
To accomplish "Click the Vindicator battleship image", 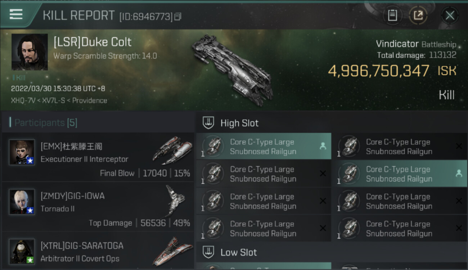I will pos(232,70).
